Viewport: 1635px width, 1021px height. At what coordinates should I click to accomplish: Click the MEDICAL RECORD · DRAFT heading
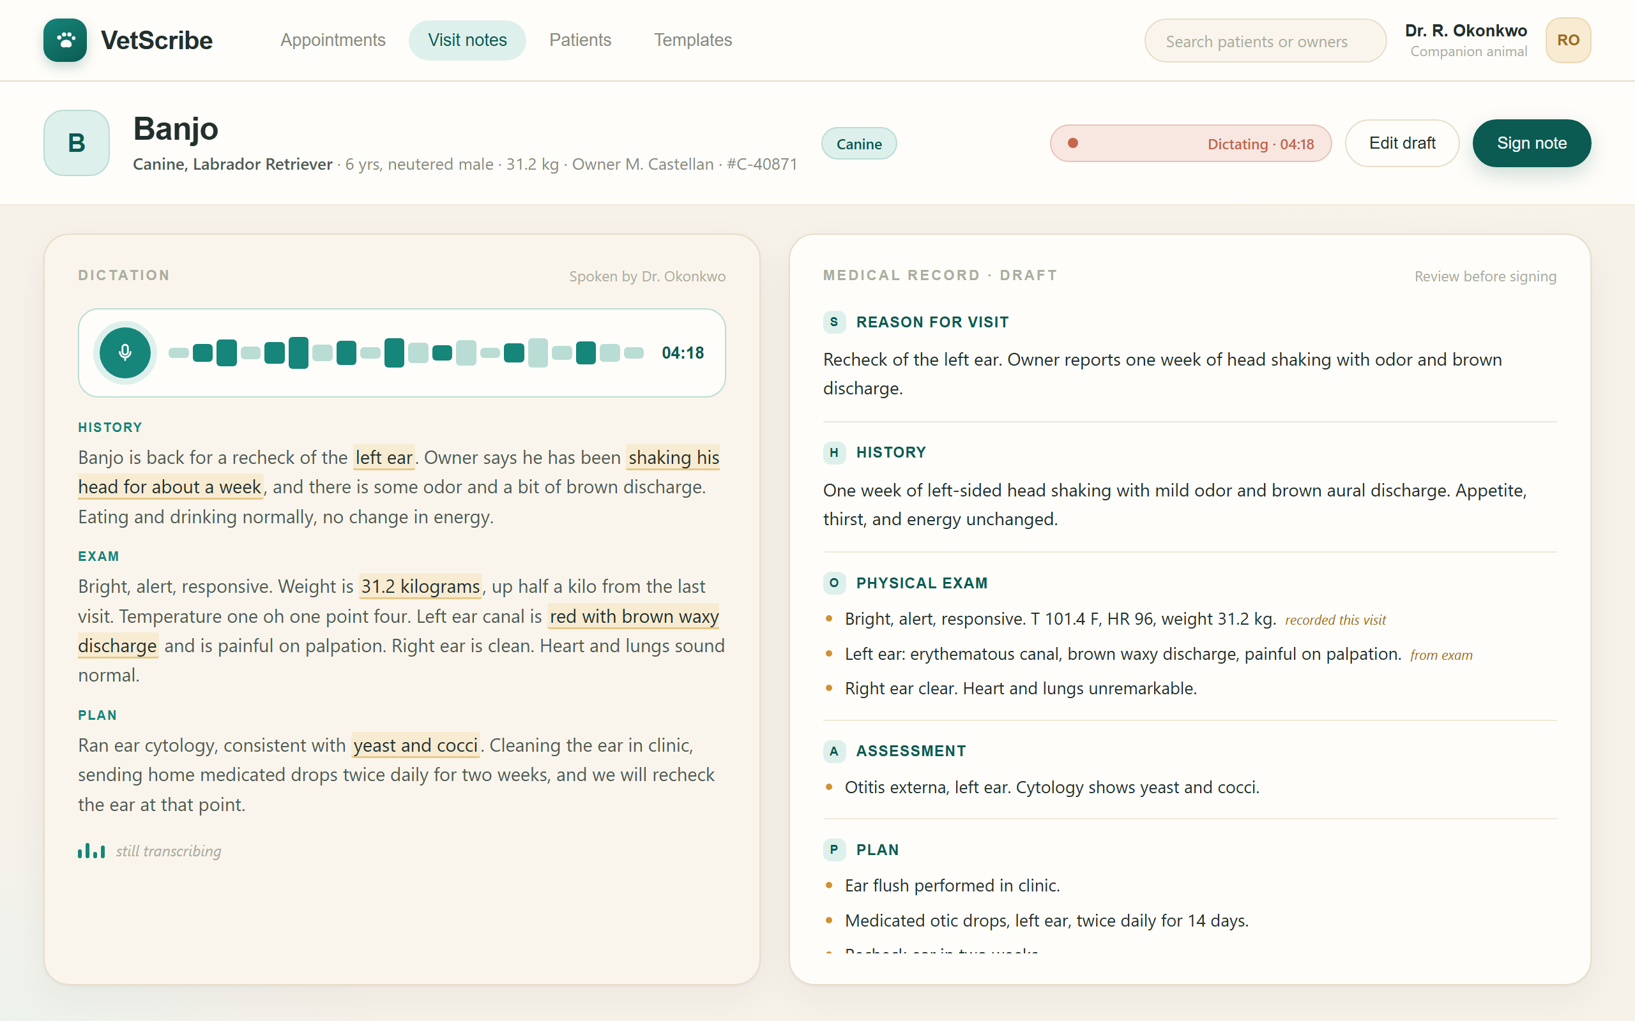pyautogui.click(x=939, y=276)
